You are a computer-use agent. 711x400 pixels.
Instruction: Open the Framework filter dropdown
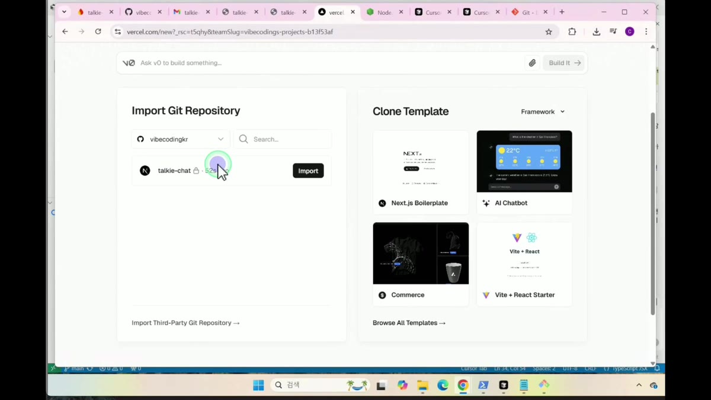coord(543,111)
